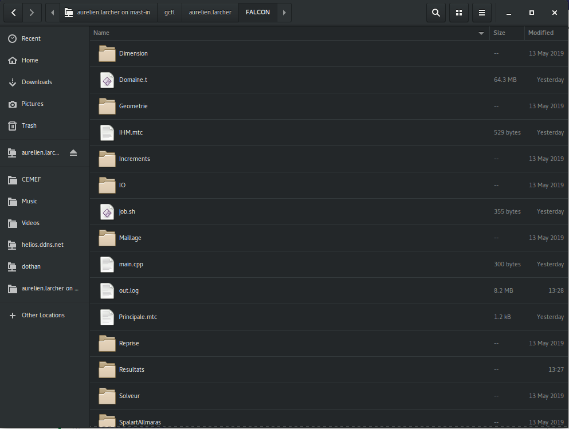
Task: Open the hamburger menu button
Action: tap(482, 13)
